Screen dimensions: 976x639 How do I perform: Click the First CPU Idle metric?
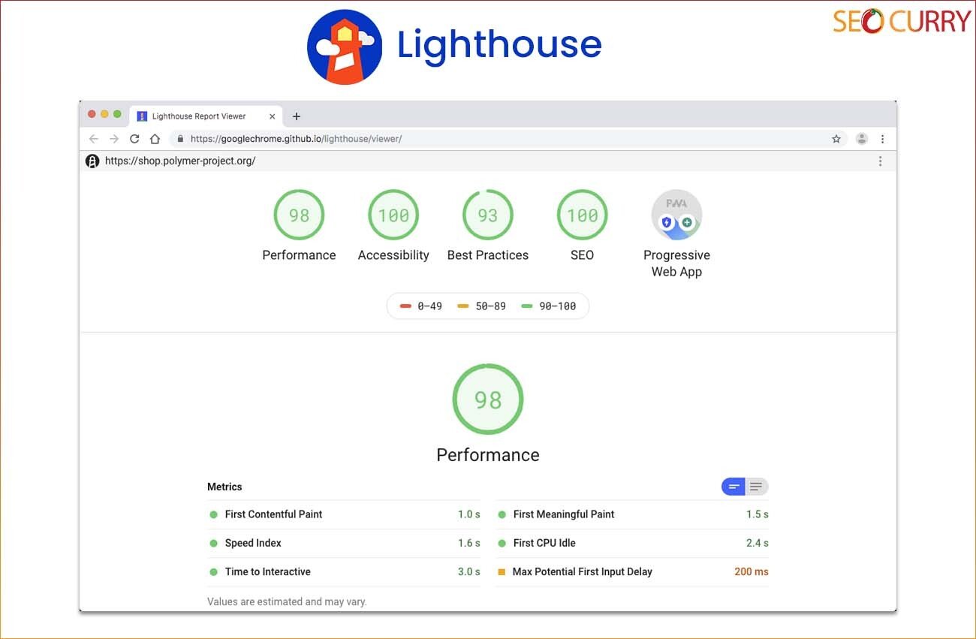pyautogui.click(x=632, y=543)
